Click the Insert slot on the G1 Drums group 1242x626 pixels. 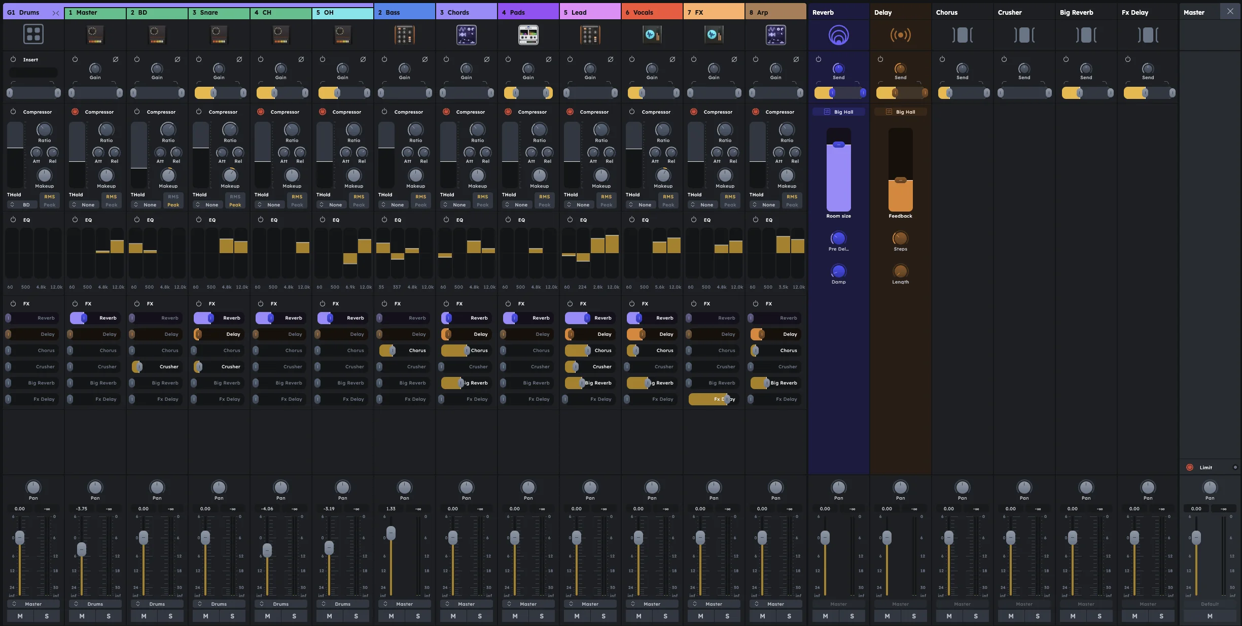point(33,72)
